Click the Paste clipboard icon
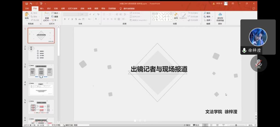The width and height of the screenshot is (280, 127). [x=27, y=15]
